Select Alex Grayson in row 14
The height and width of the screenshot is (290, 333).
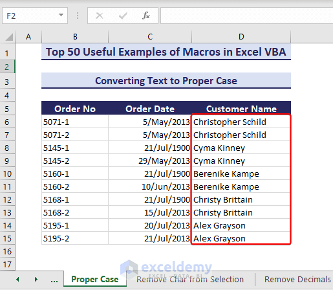(241, 225)
